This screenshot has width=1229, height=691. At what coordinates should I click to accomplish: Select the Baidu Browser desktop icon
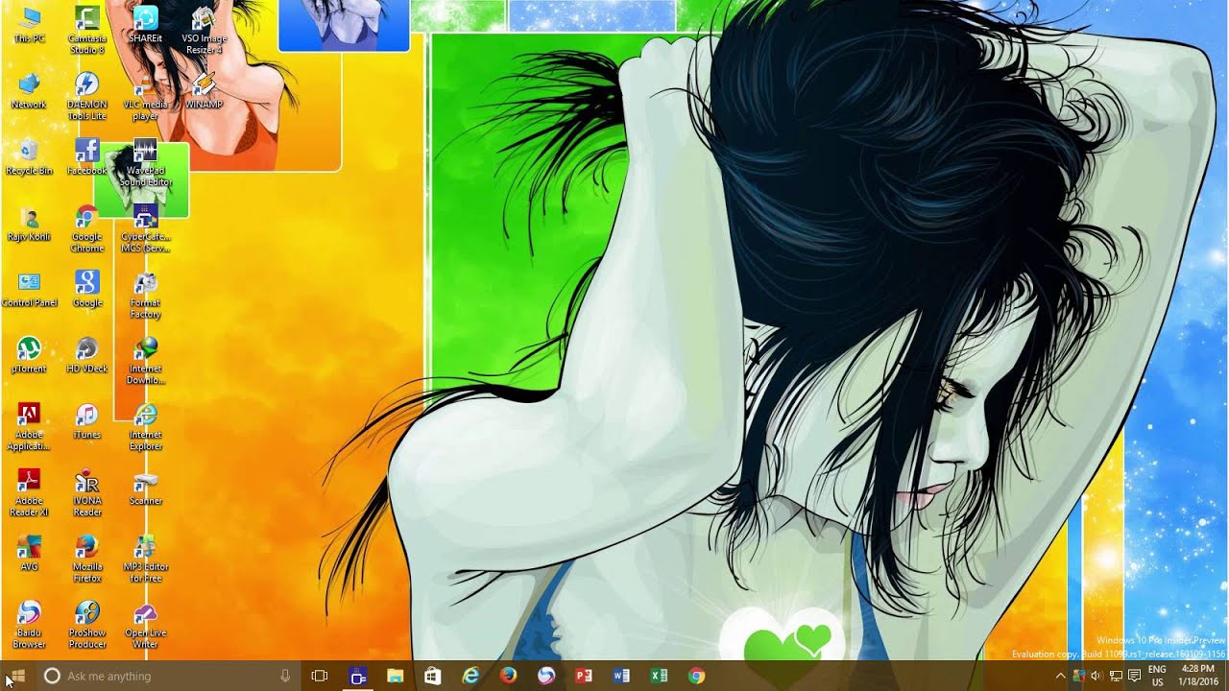[x=29, y=625]
